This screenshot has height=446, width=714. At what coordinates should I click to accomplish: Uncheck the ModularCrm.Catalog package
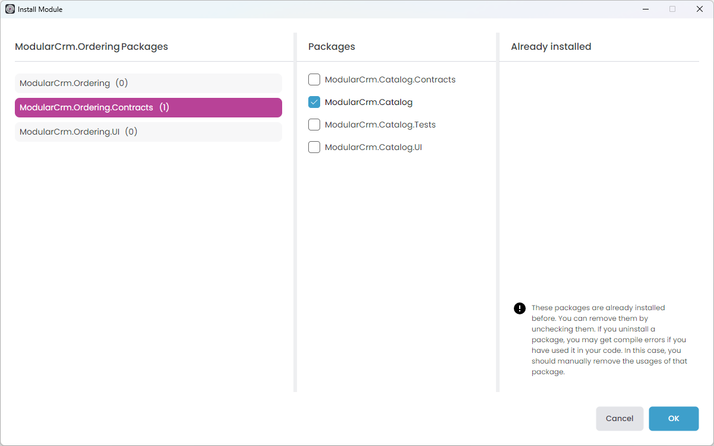314,101
